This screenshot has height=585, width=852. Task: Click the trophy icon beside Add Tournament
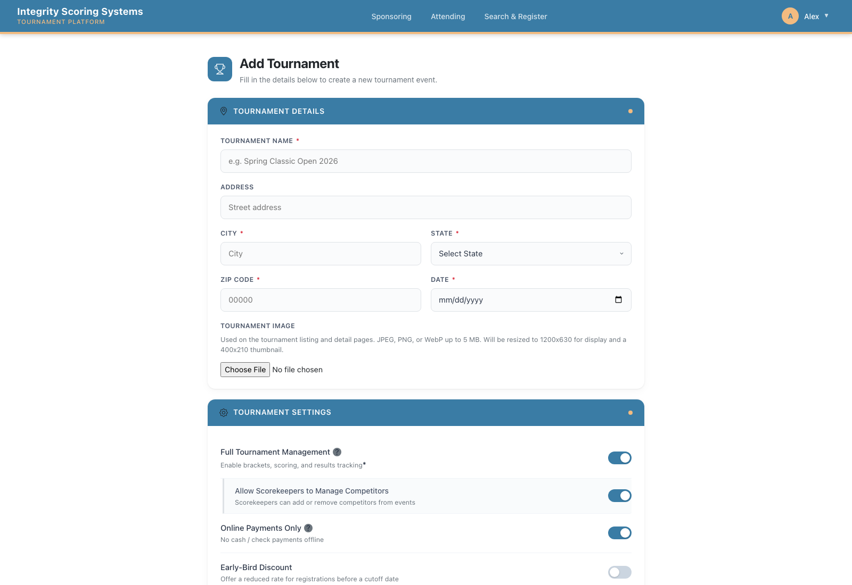click(220, 69)
